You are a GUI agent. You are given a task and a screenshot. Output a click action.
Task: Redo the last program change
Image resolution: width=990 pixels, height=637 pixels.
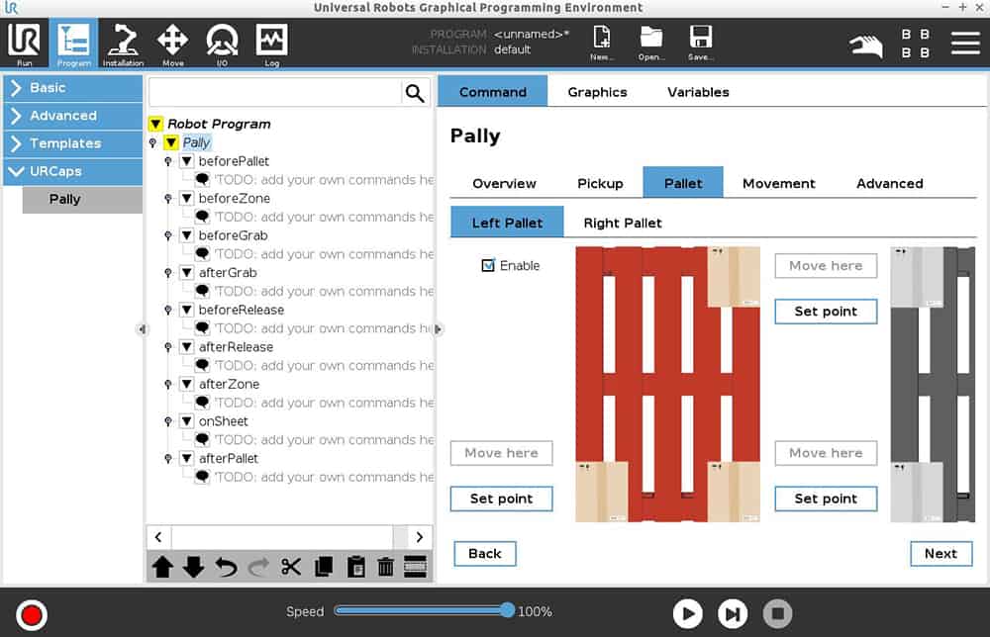(x=257, y=567)
